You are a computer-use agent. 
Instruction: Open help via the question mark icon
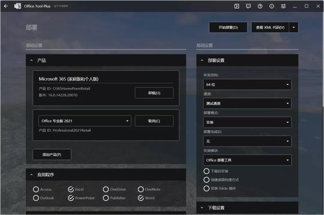point(260,6)
